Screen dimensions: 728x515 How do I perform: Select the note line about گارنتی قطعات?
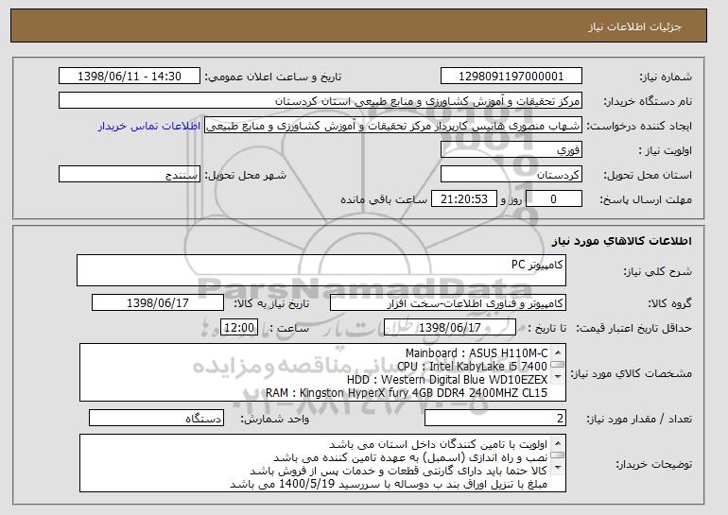(x=399, y=471)
